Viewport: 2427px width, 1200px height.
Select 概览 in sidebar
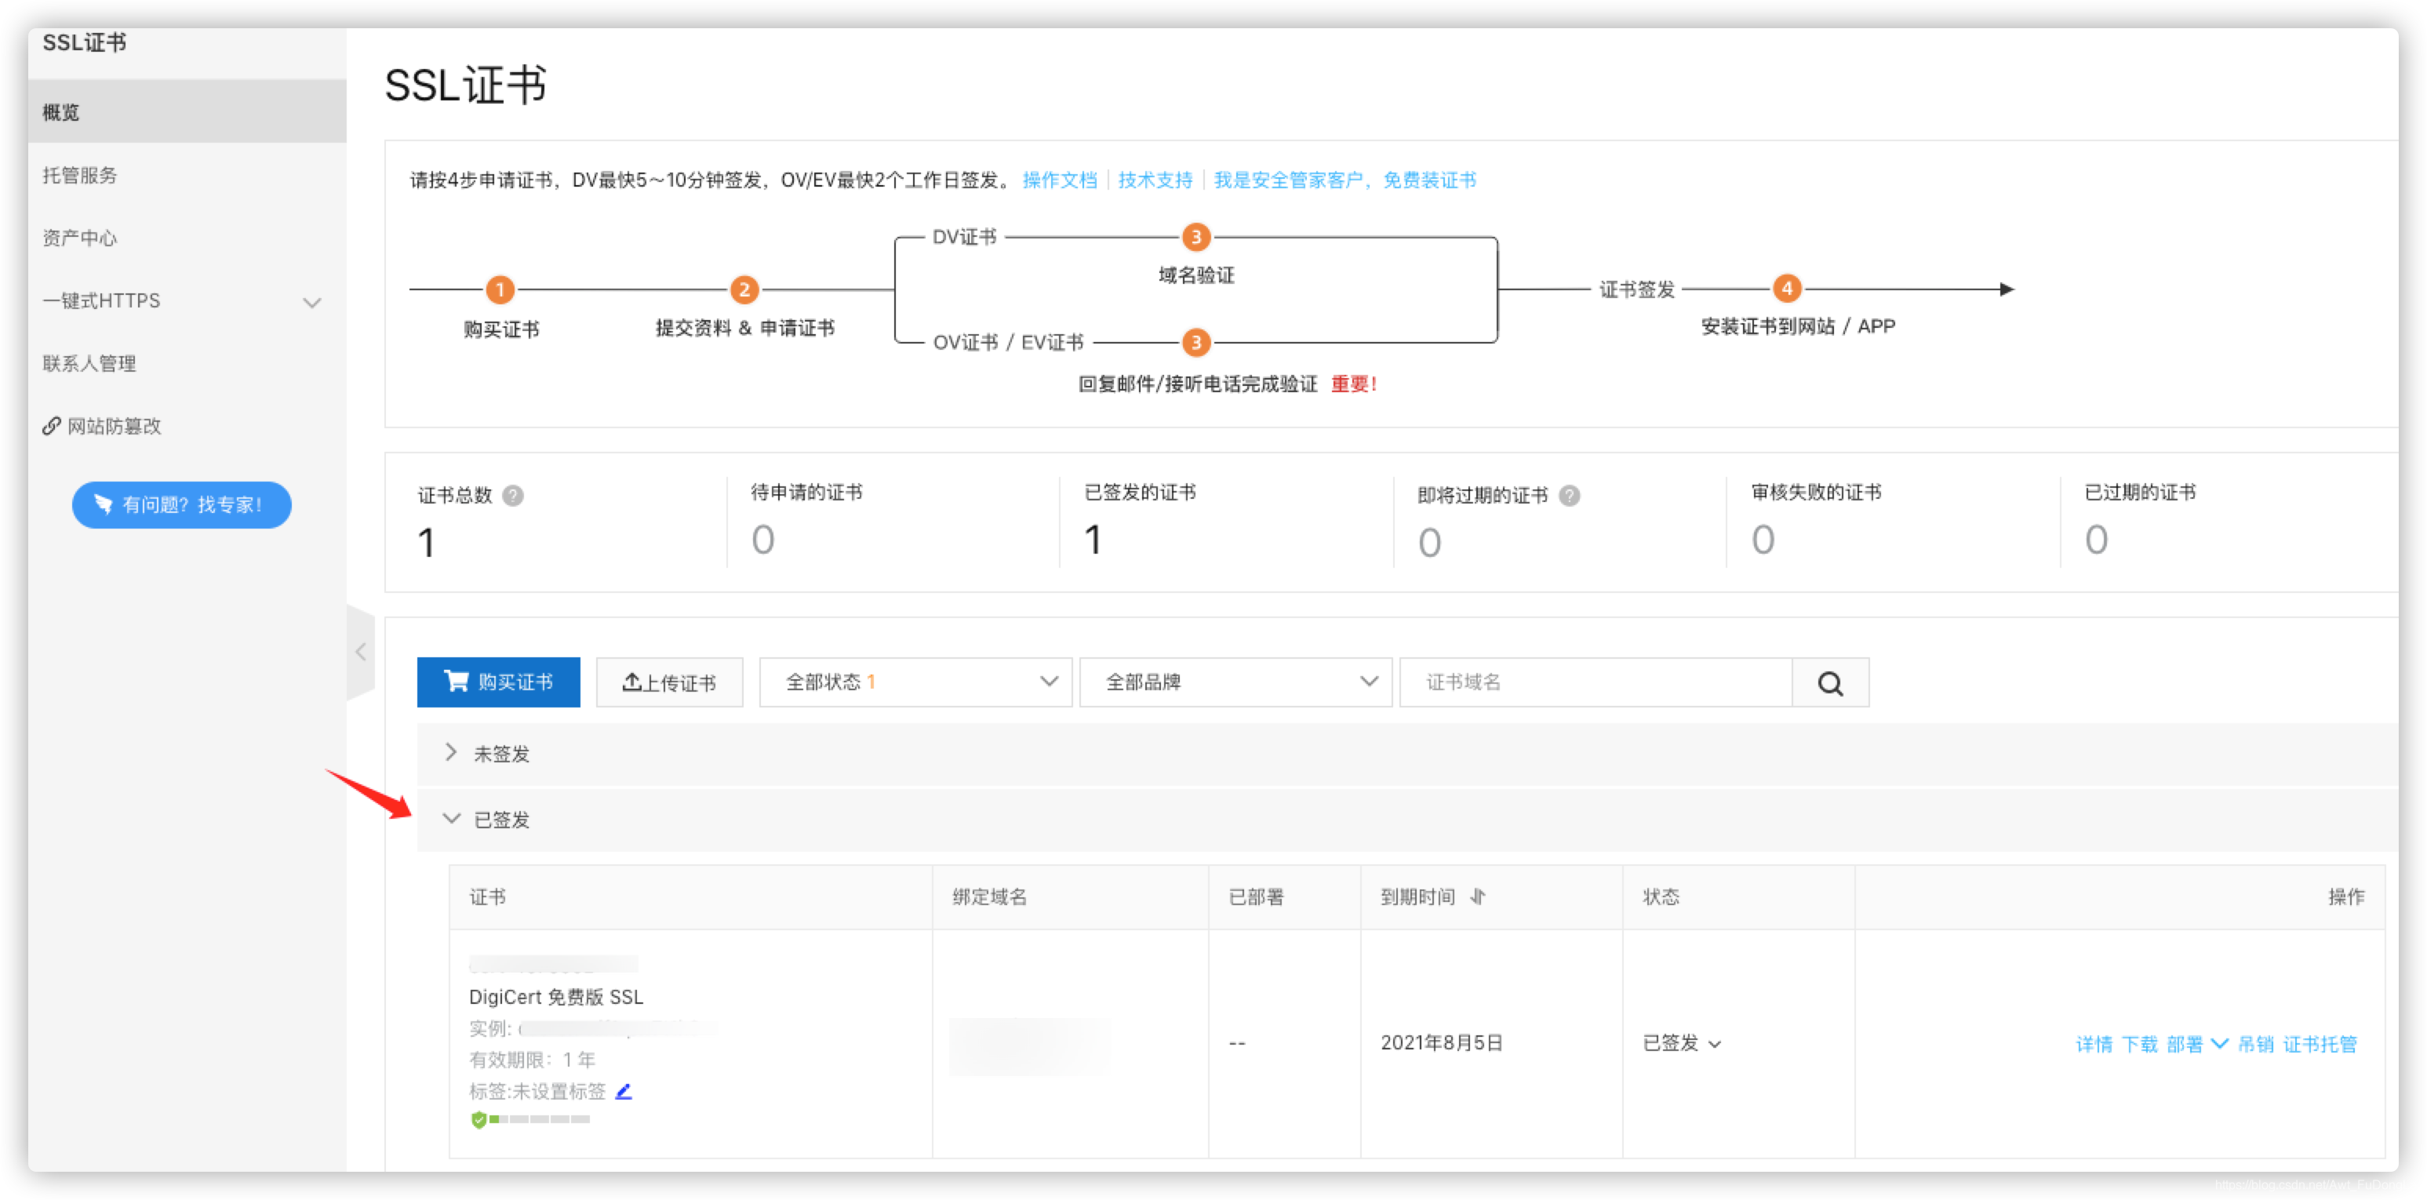pyautogui.click(x=187, y=112)
